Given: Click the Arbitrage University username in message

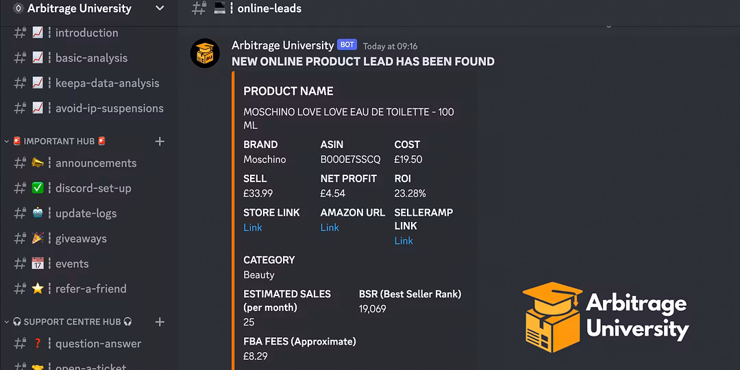Looking at the screenshot, I should (x=282, y=45).
